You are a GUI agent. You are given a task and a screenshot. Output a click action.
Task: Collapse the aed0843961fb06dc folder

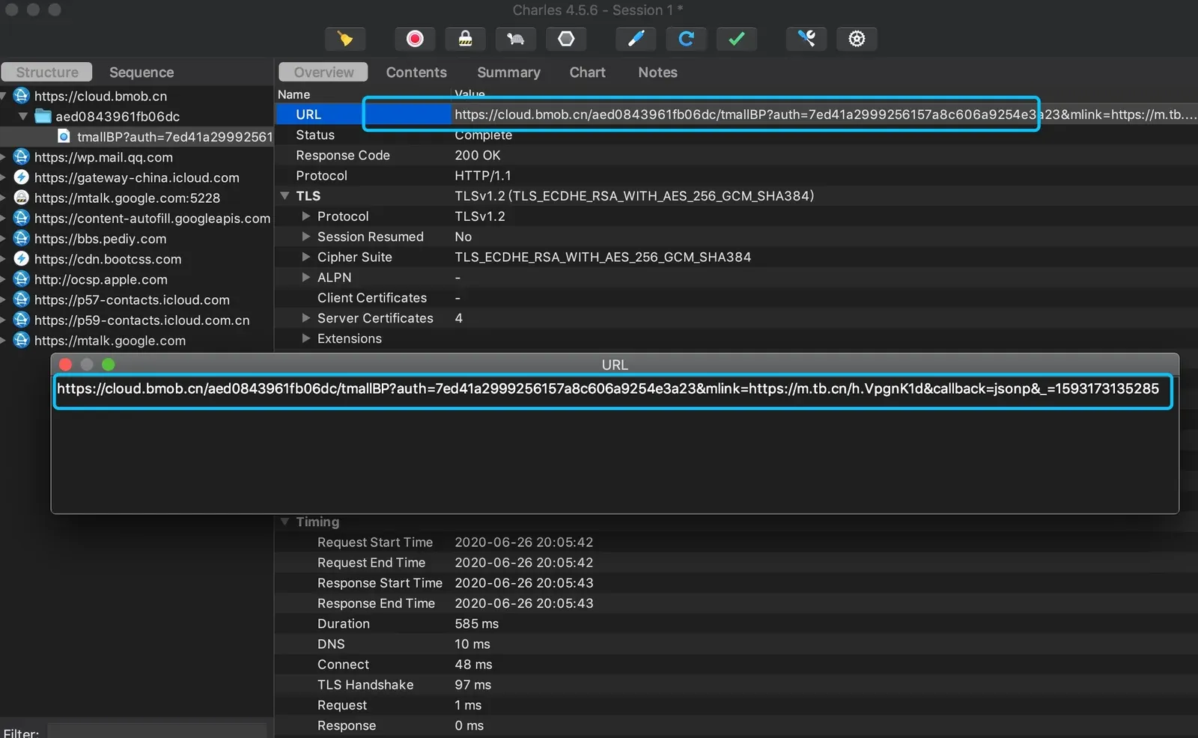[23, 116]
